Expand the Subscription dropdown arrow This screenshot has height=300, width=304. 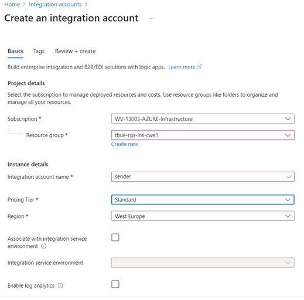point(288,119)
